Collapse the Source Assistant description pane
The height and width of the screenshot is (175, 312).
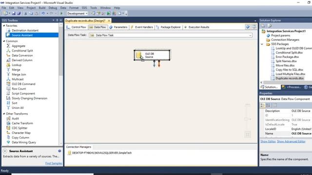pos(5,151)
